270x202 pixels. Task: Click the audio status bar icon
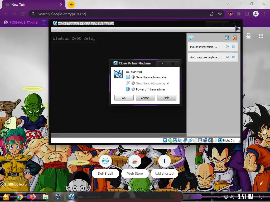click(180, 140)
